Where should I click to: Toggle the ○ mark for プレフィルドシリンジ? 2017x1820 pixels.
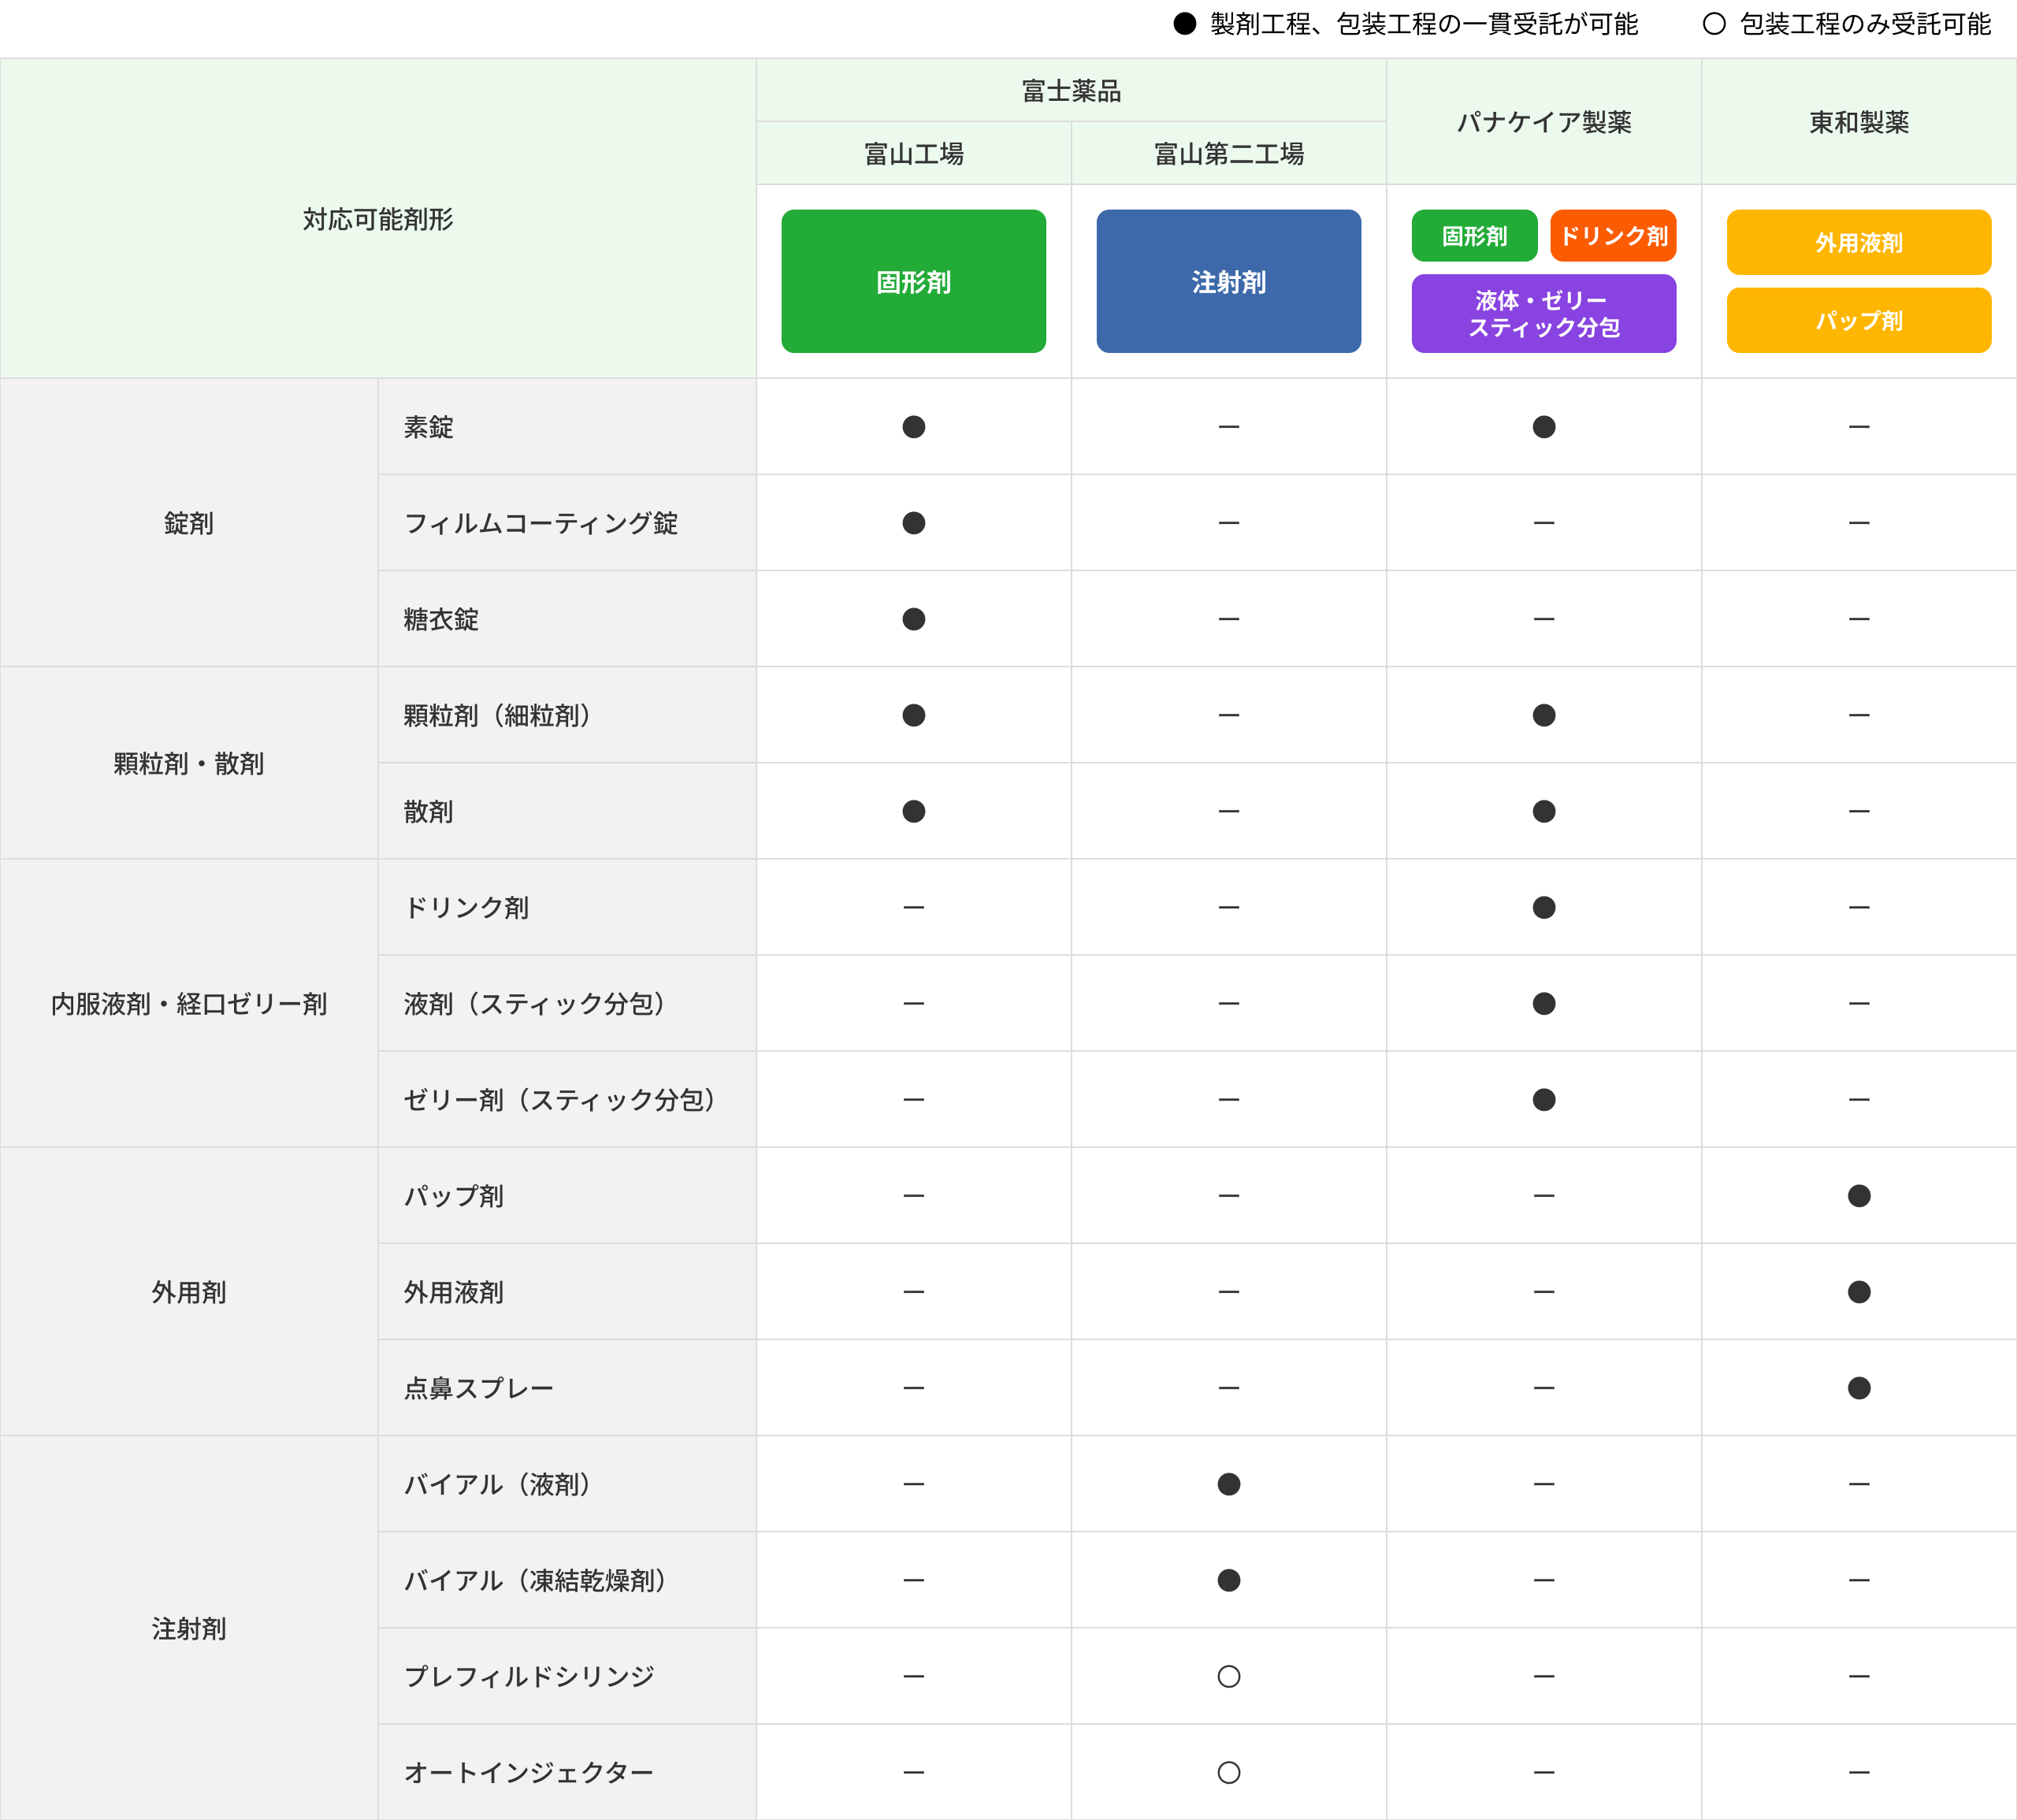[x=1228, y=1676]
